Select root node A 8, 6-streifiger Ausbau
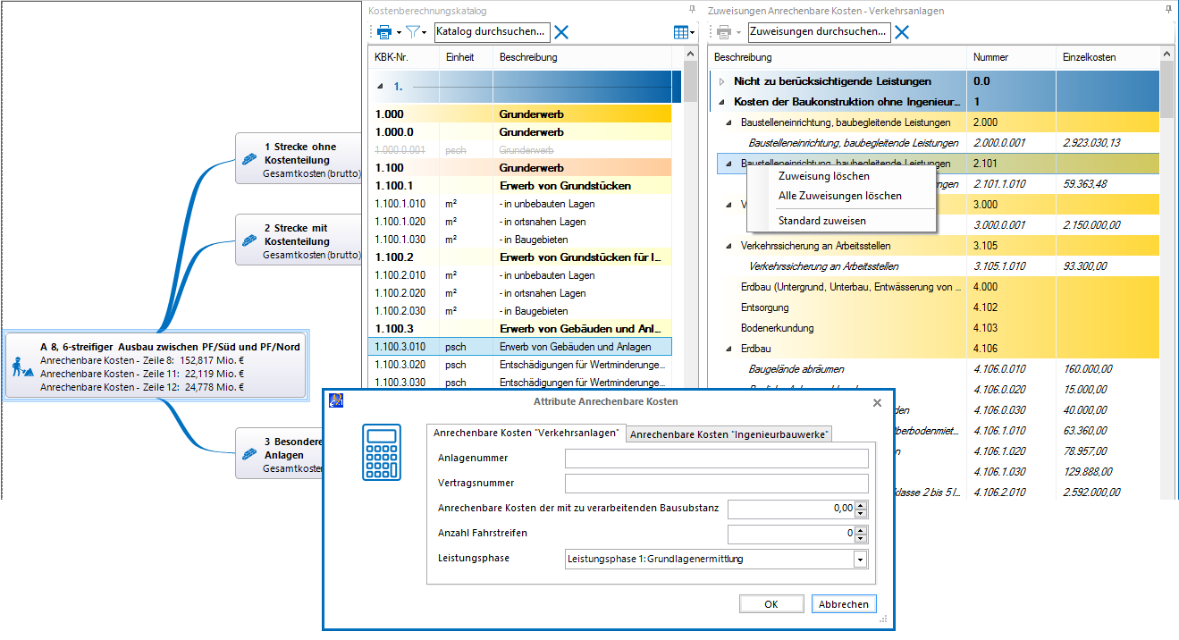1179x640 pixels. pos(156,365)
